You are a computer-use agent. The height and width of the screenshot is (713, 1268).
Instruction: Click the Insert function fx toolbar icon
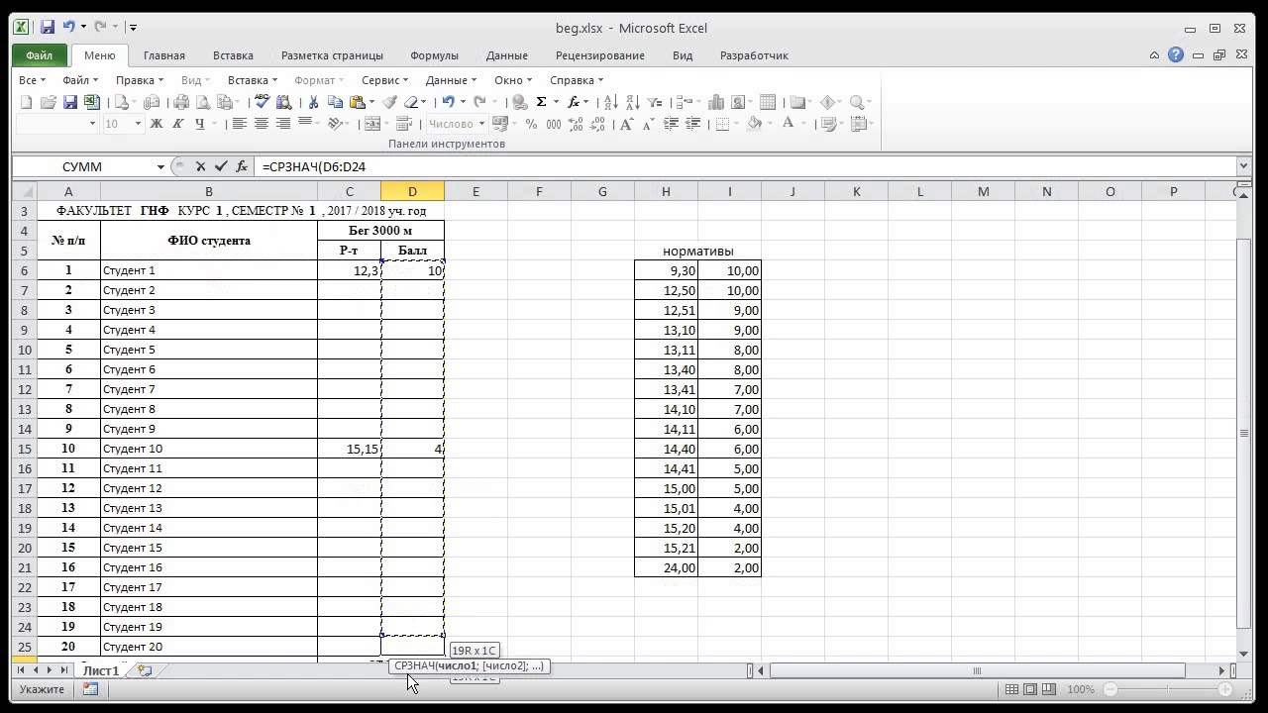[573, 102]
